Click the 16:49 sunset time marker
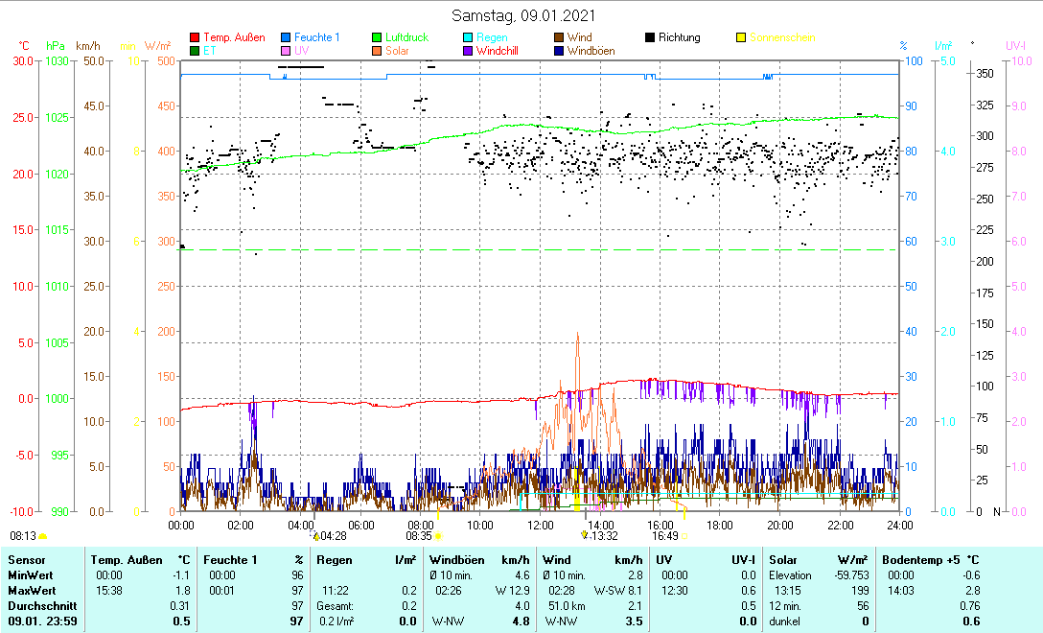 [x=665, y=536]
